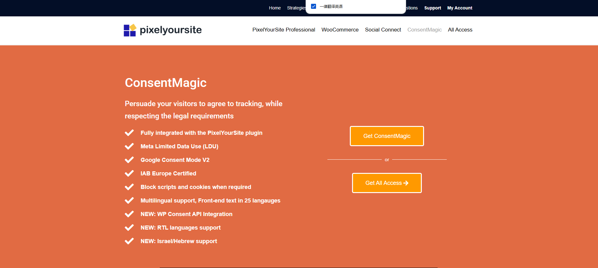The width and height of the screenshot is (598, 268).
Task: Open All Access in the main navigation
Action: pyautogui.click(x=460, y=30)
